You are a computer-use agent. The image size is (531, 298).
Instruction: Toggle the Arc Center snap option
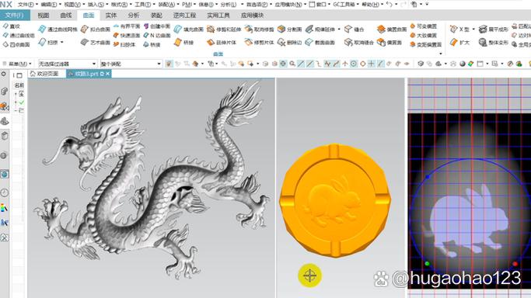point(354,64)
